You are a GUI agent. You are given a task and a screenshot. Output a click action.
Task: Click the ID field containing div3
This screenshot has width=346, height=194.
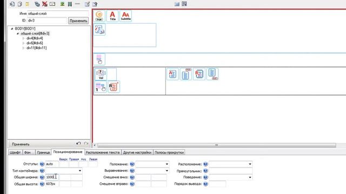[47, 20]
